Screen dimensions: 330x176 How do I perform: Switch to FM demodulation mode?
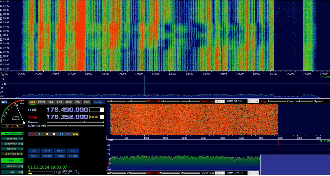pyautogui.click(x=50, y=102)
